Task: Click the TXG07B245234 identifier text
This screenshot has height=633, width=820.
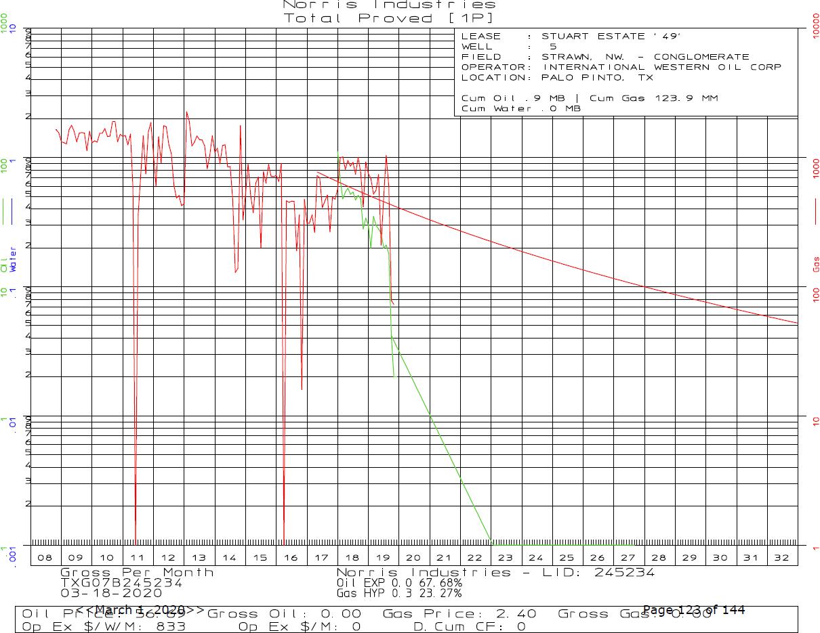Action: pyautogui.click(x=121, y=582)
